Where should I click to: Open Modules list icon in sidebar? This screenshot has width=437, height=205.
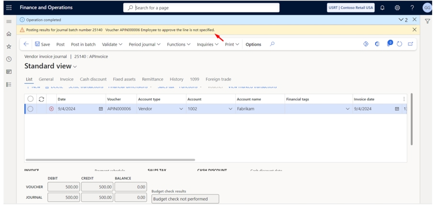[x=9, y=84]
